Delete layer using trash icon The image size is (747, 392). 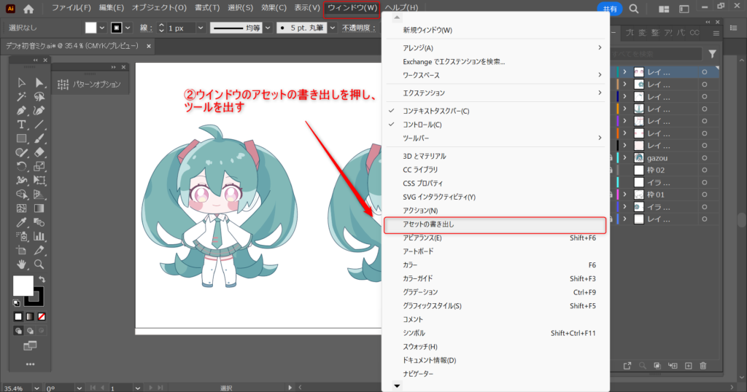tap(703, 365)
